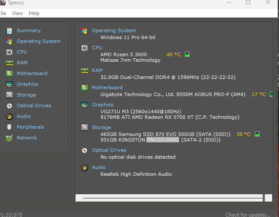Click the Operating System Windows flag sidebar icon

(x=9, y=42)
